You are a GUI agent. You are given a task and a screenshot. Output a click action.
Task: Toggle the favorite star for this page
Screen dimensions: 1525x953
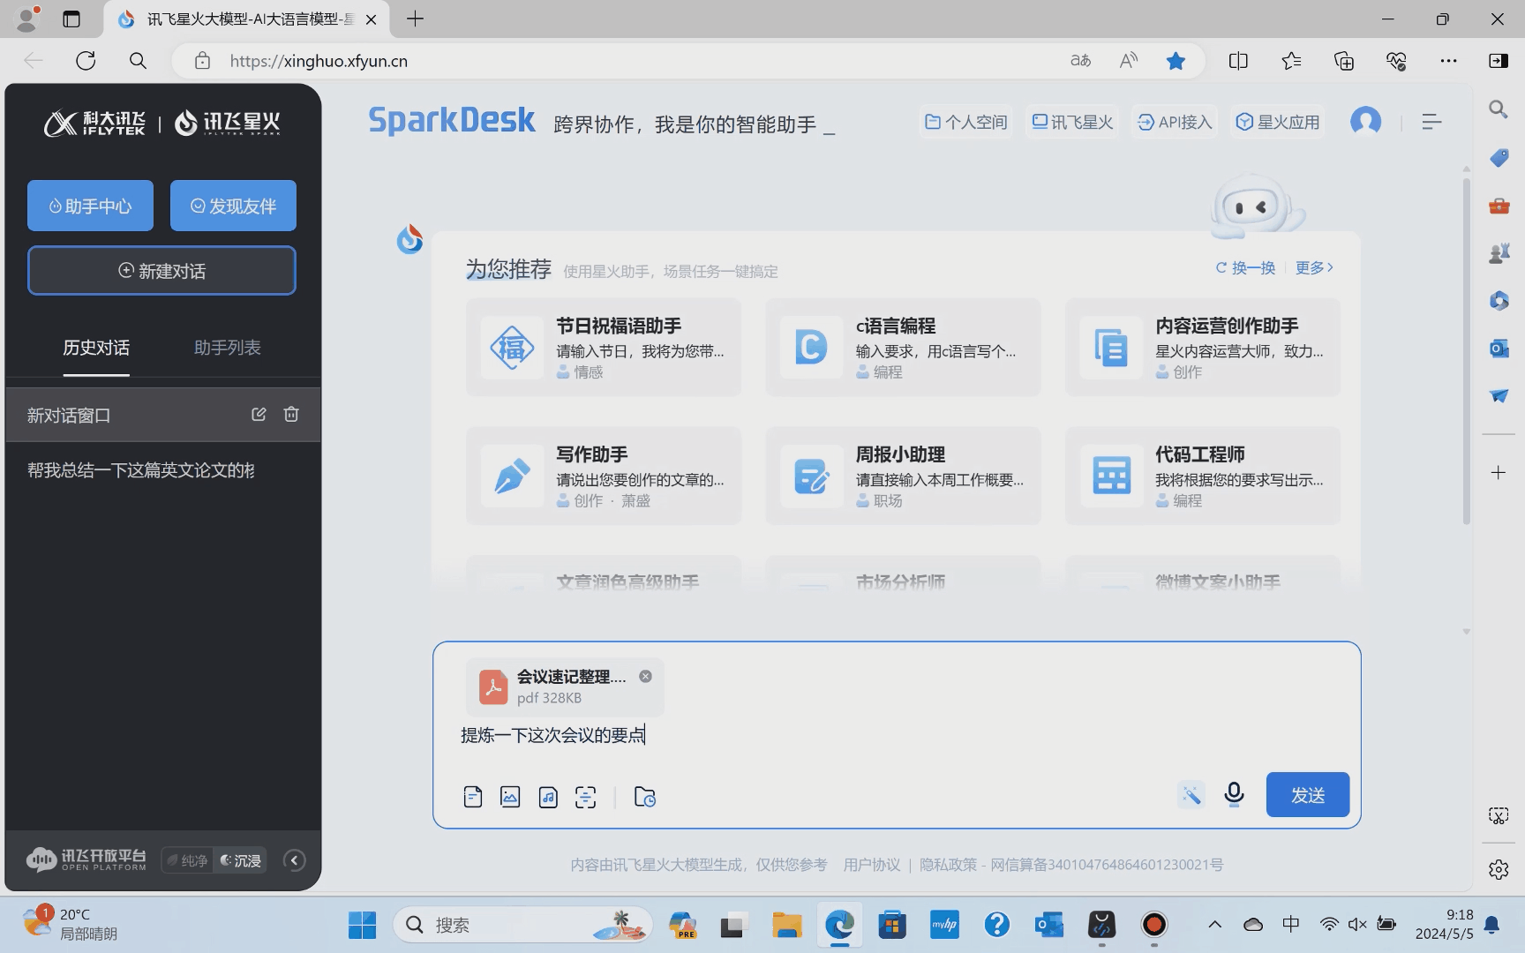pyautogui.click(x=1176, y=61)
